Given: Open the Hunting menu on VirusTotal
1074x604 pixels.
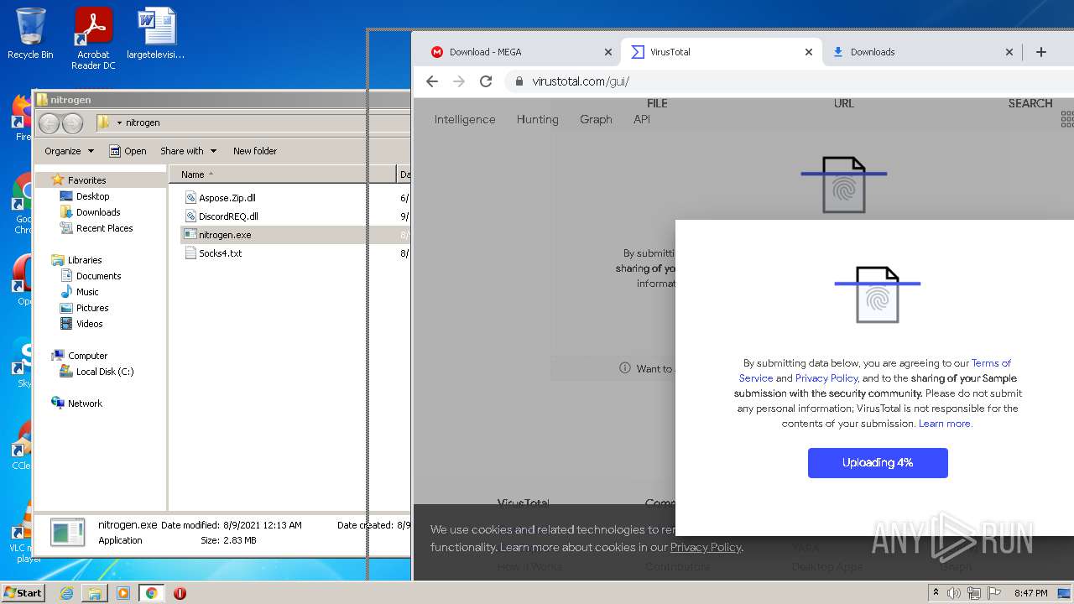Looking at the screenshot, I should (538, 119).
